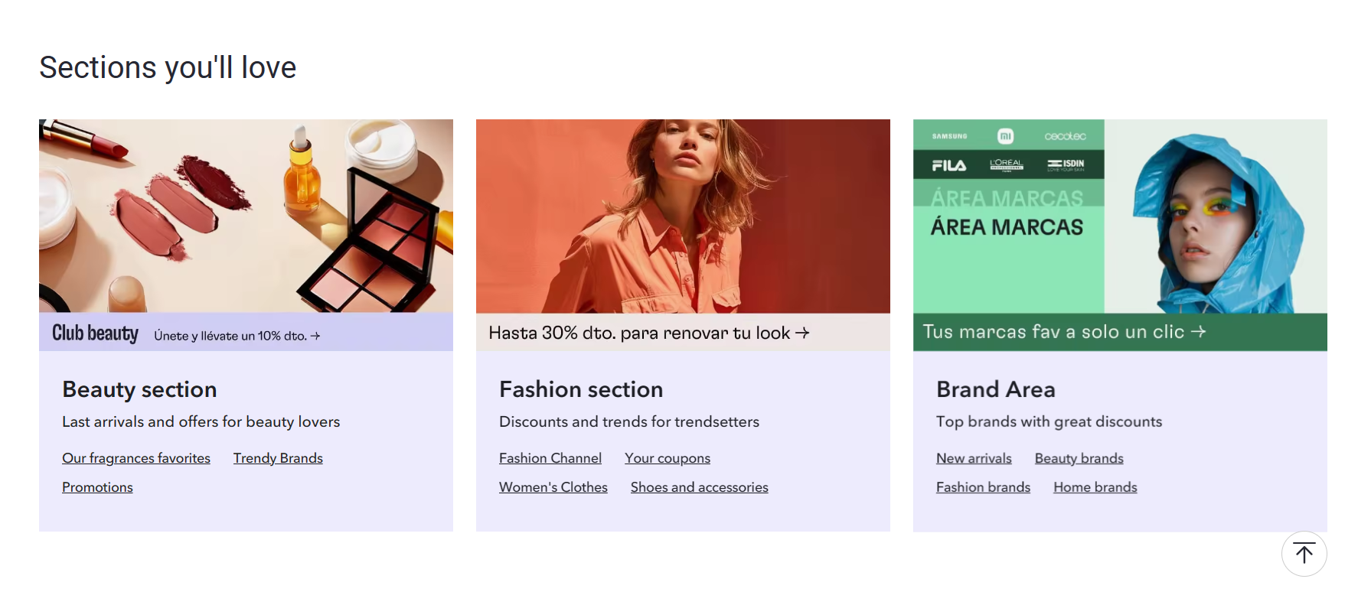Click the Club beauty logo
Image resolution: width=1358 pixels, height=592 pixels.
(95, 333)
